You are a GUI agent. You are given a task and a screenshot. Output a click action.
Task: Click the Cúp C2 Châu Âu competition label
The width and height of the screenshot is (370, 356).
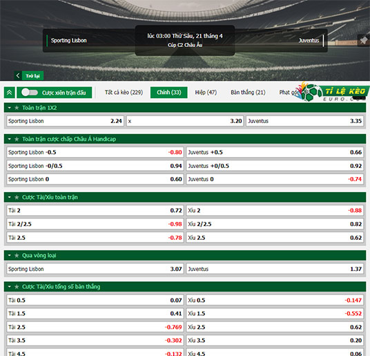point(185,45)
